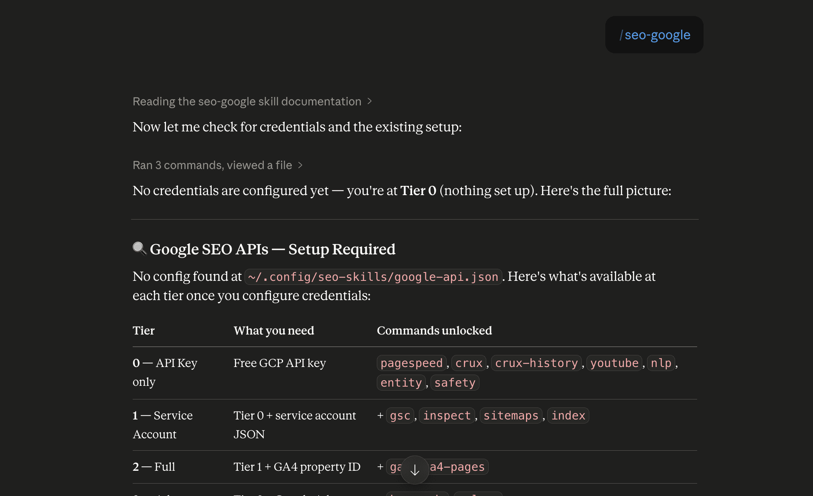Expand 'Ran 3 commands, viewed a file'
Image resolution: width=813 pixels, height=496 pixels.
coord(217,165)
